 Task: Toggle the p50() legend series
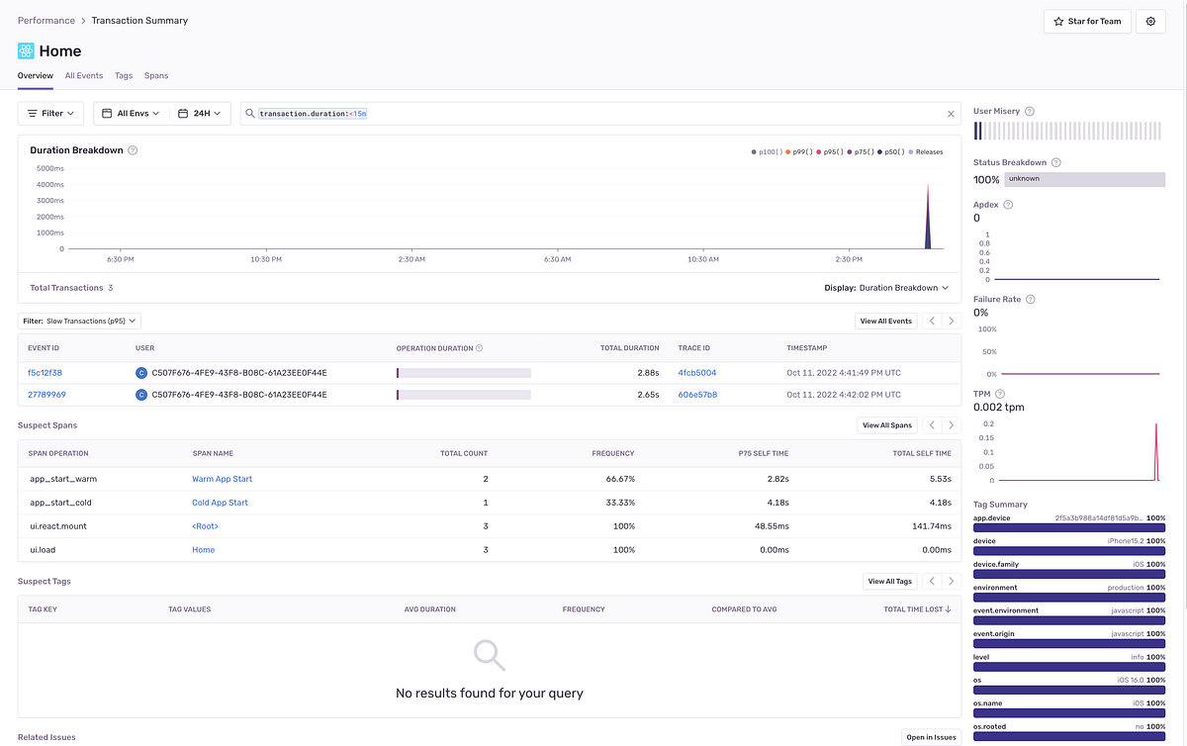coord(891,152)
